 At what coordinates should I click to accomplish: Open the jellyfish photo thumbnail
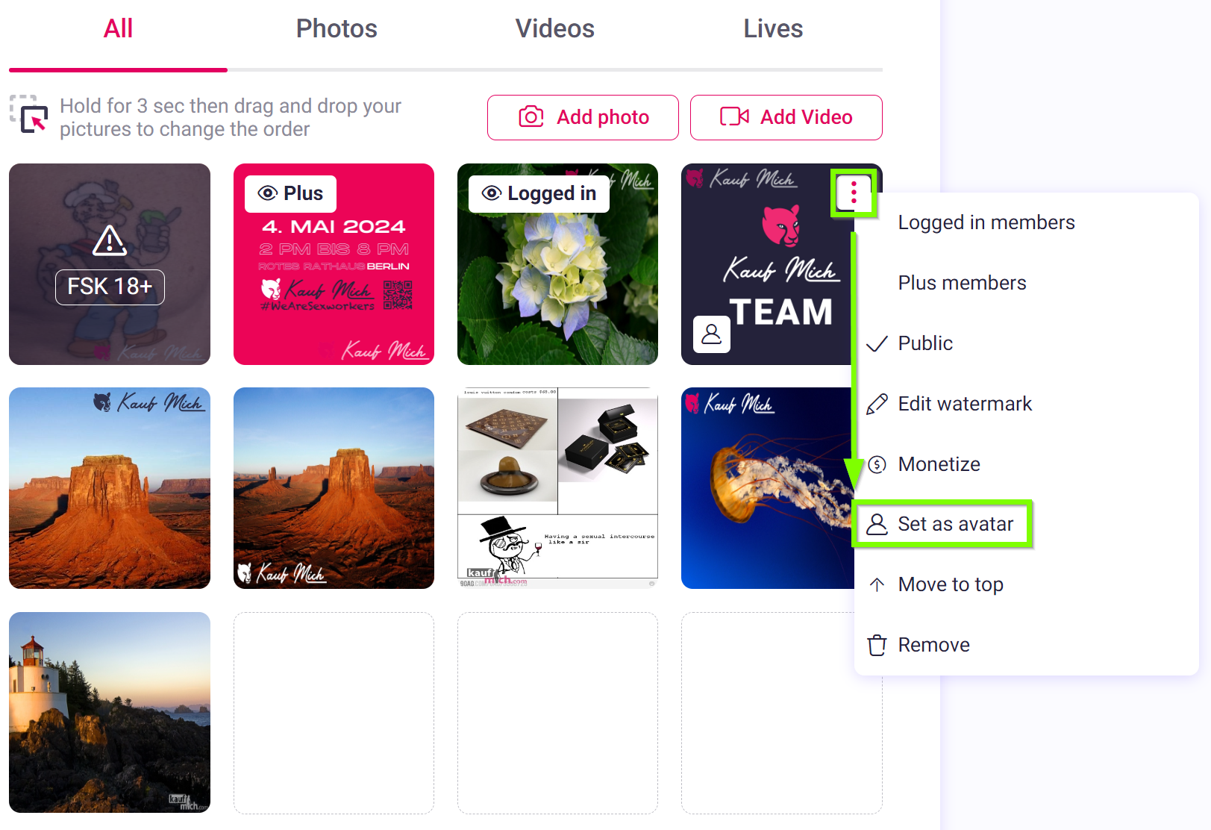(767, 488)
